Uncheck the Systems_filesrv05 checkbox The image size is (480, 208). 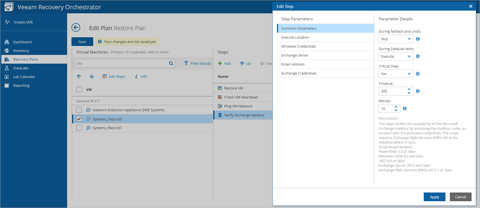click(79, 119)
